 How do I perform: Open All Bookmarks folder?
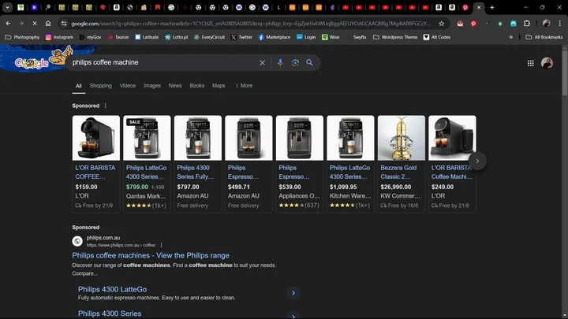pos(544,37)
